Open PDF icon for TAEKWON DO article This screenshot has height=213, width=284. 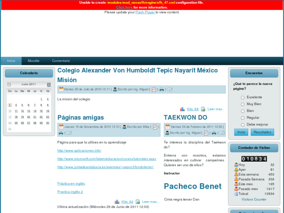click(206, 133)
